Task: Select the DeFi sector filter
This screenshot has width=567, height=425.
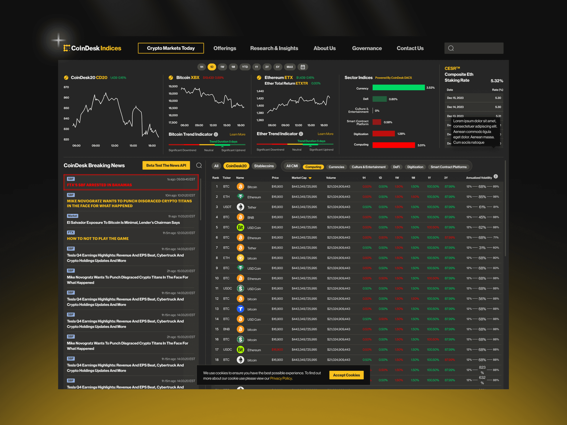Action: click(396, 167)
